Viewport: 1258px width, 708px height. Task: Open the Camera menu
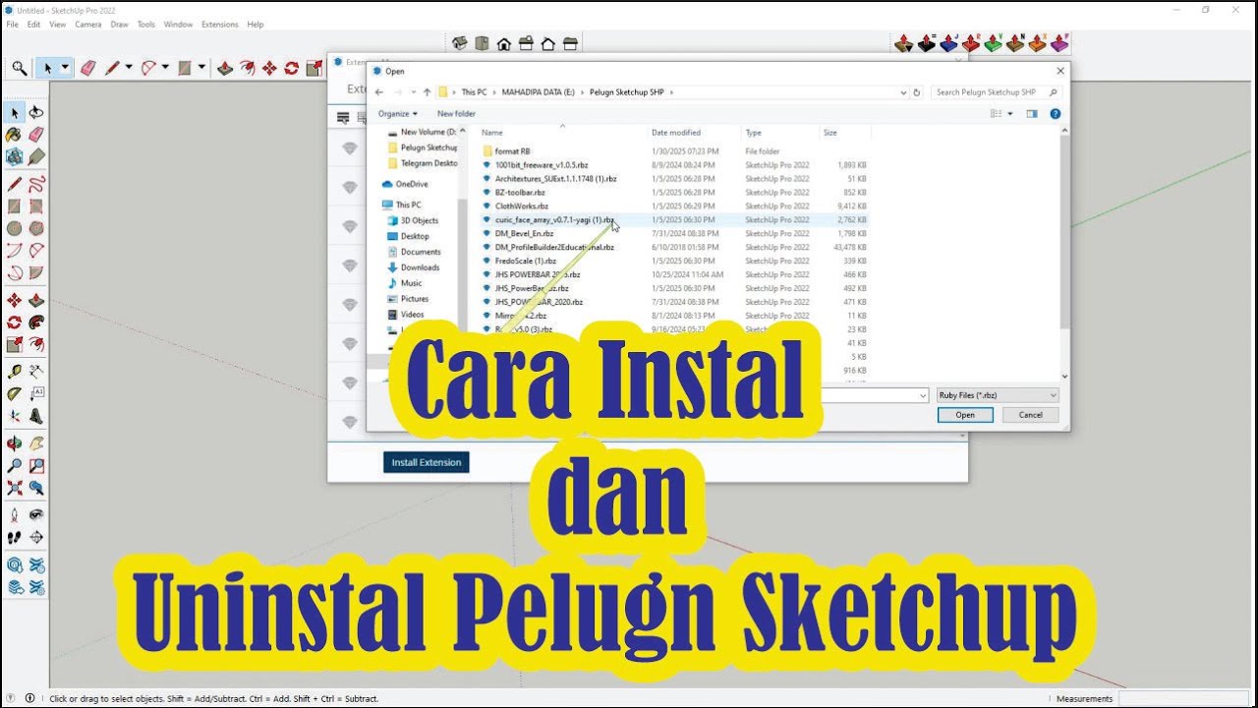click(87, 24)
